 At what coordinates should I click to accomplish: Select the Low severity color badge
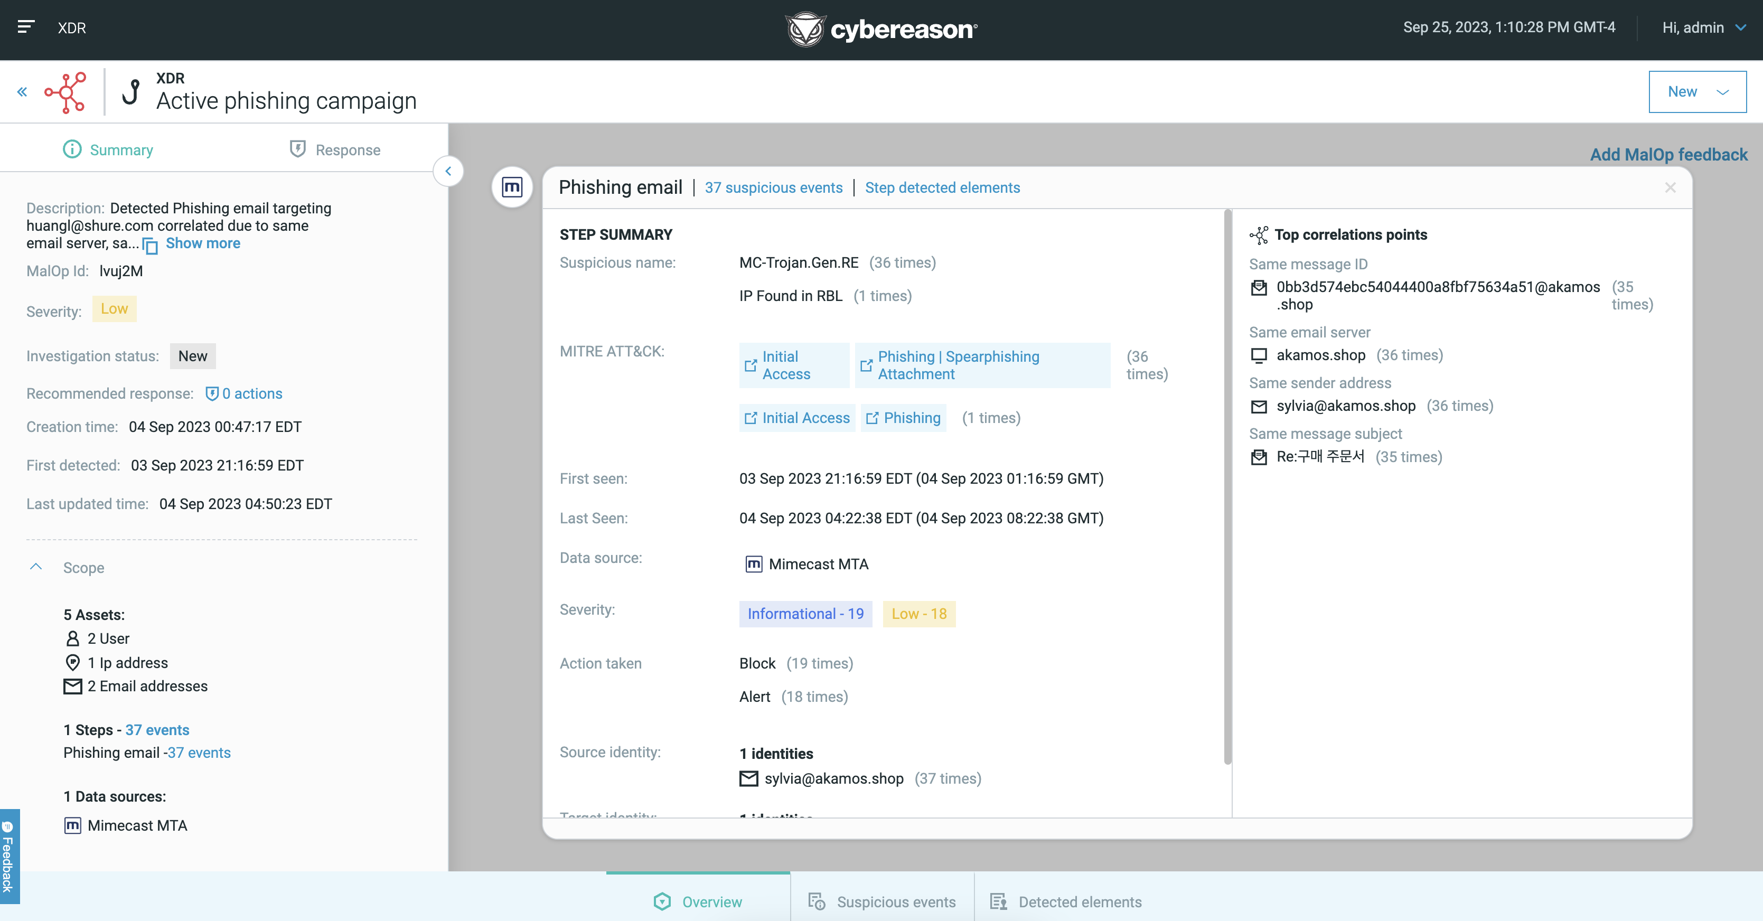click(114, 309)
